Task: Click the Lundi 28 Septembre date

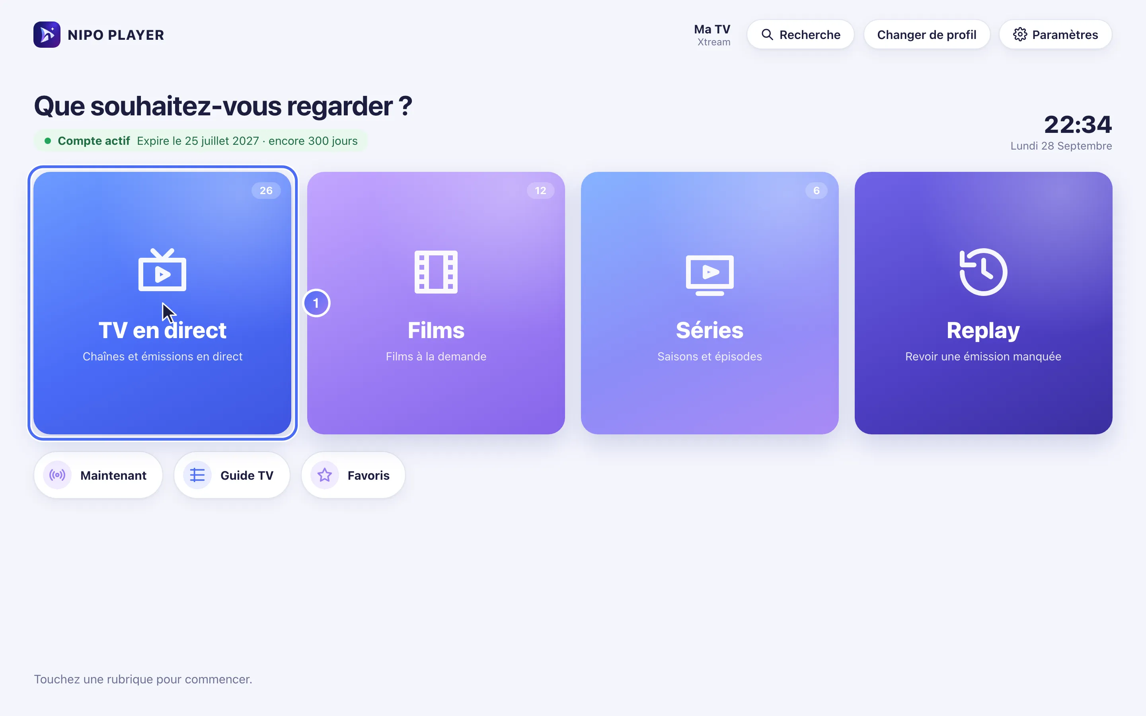Action: [1061, 146]
